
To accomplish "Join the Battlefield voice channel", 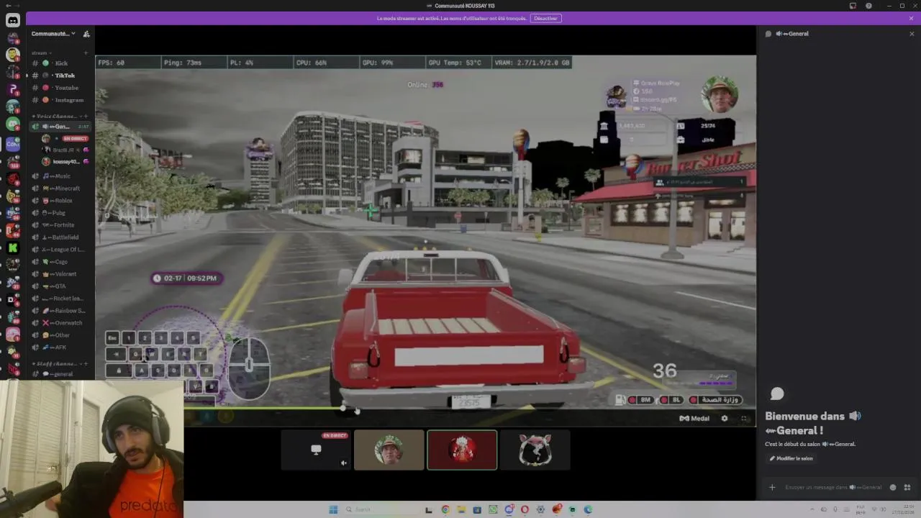I will click(60, 237).
